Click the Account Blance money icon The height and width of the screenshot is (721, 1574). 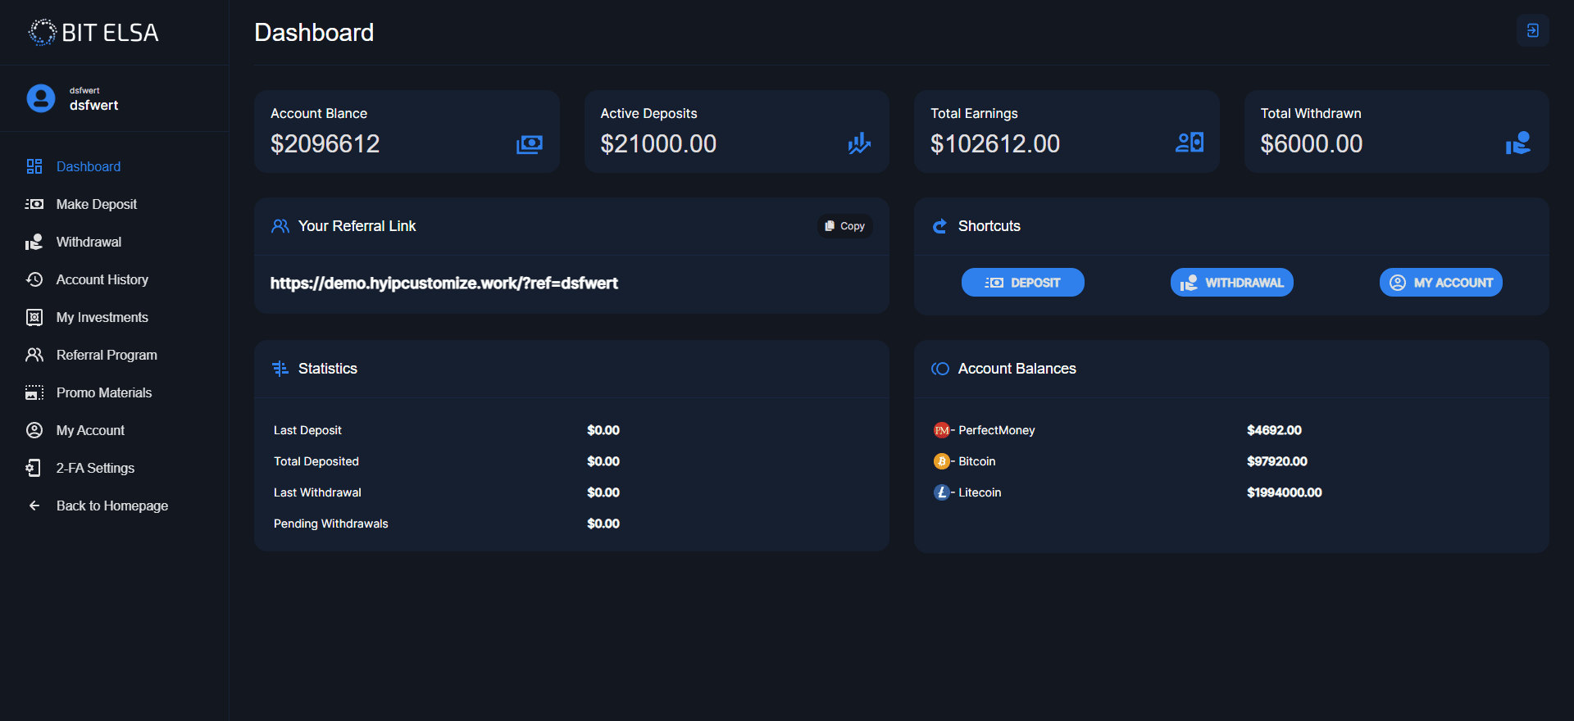530,144
